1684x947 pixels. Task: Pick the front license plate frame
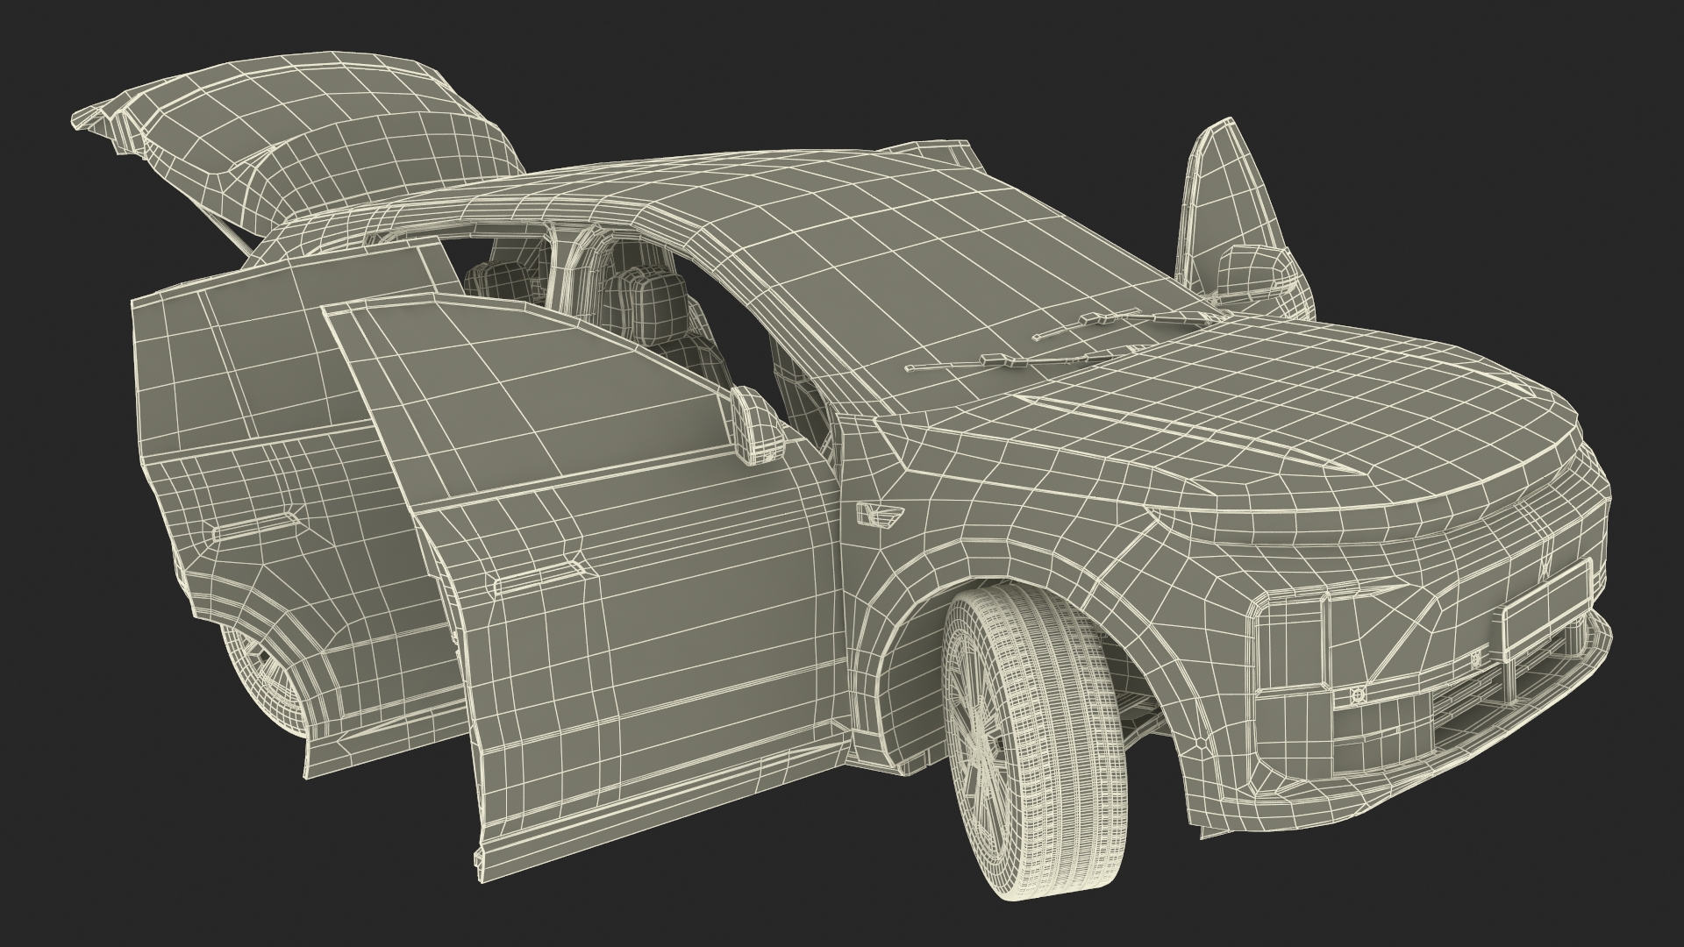pyautogui.click(x=1548, y=612)
